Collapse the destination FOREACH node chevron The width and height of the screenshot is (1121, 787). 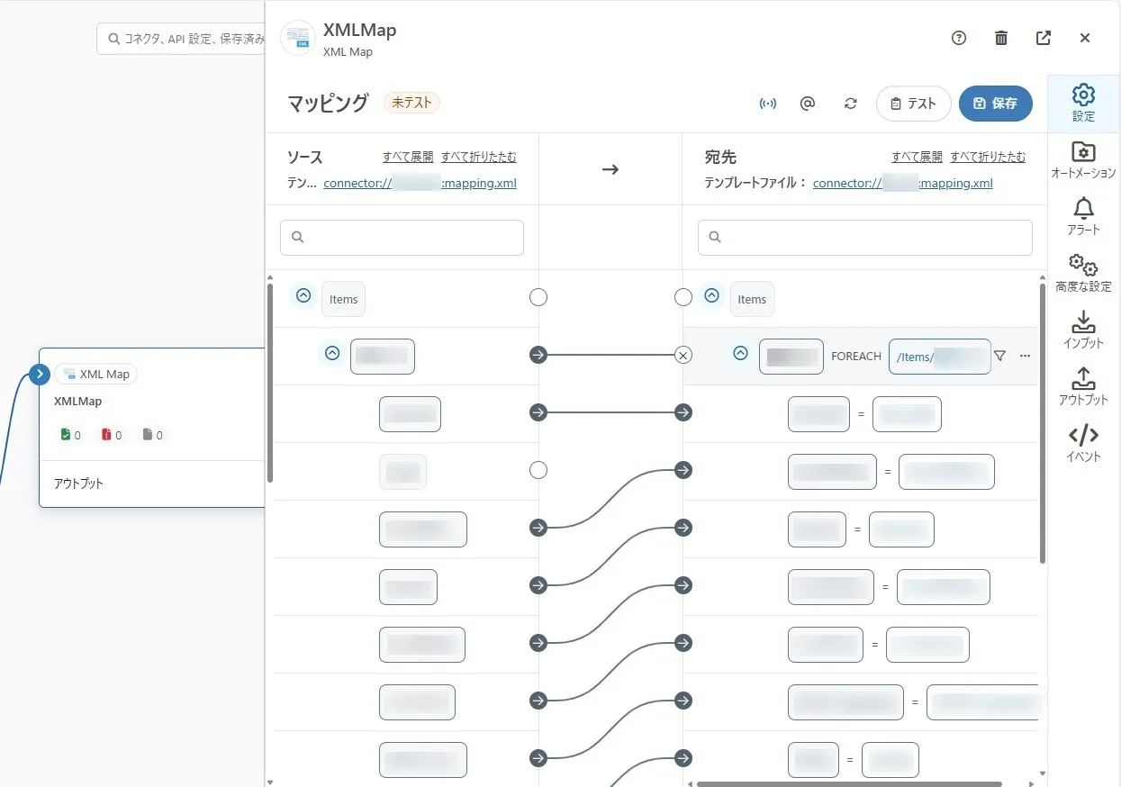[x=740, y=354]
